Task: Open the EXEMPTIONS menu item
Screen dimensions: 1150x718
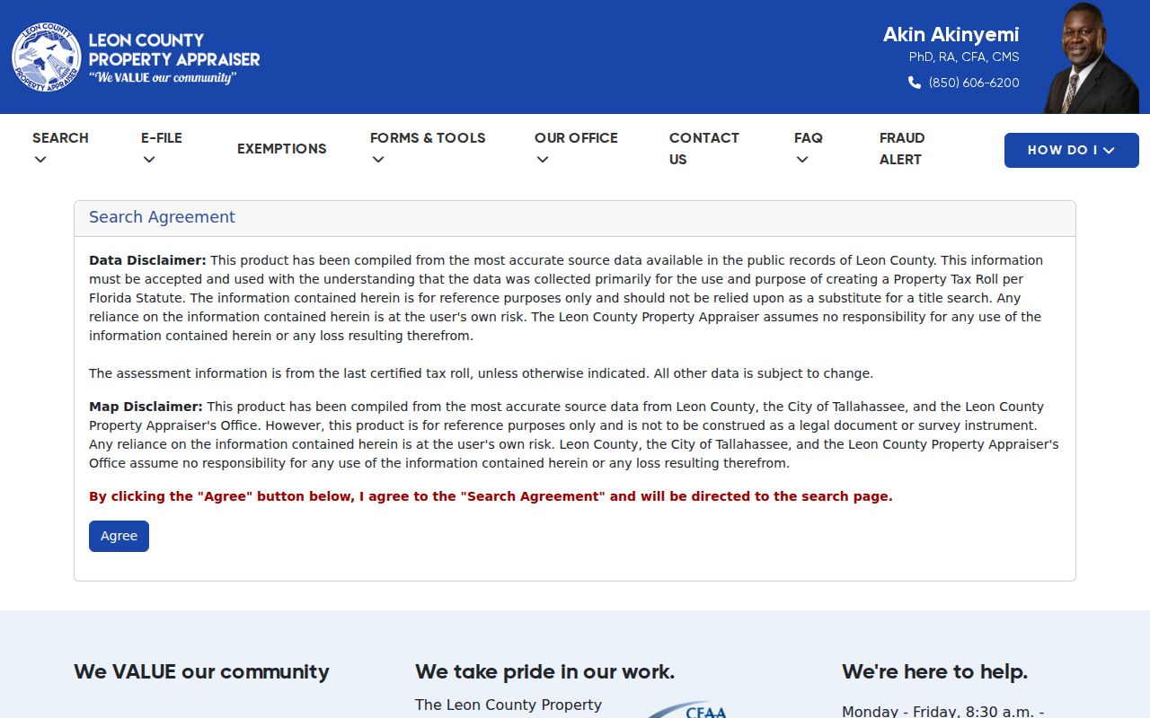Action: (x=281, y=149)
